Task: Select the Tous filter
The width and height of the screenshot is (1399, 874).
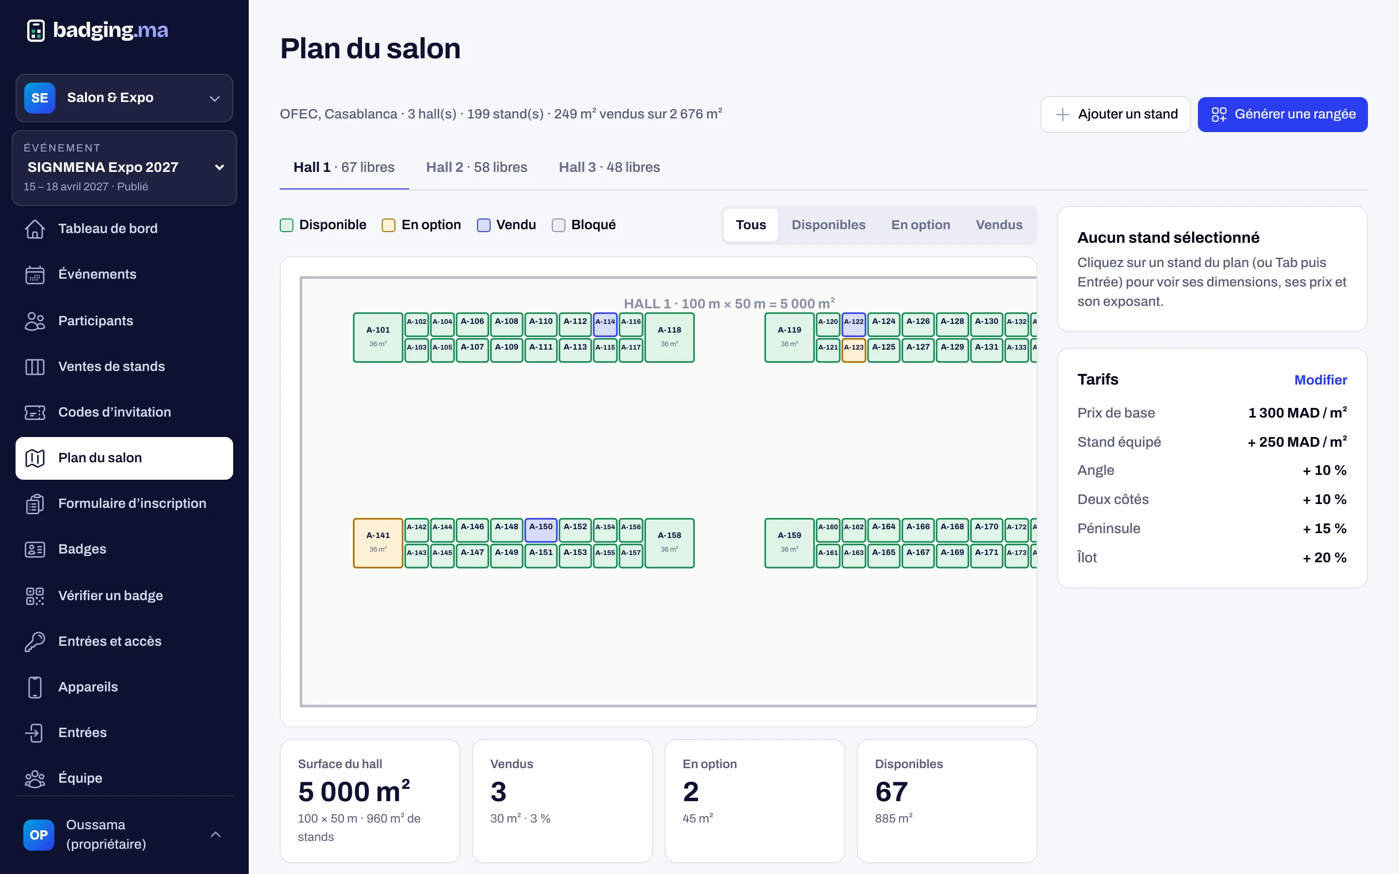Action: (x=751, y=225)
